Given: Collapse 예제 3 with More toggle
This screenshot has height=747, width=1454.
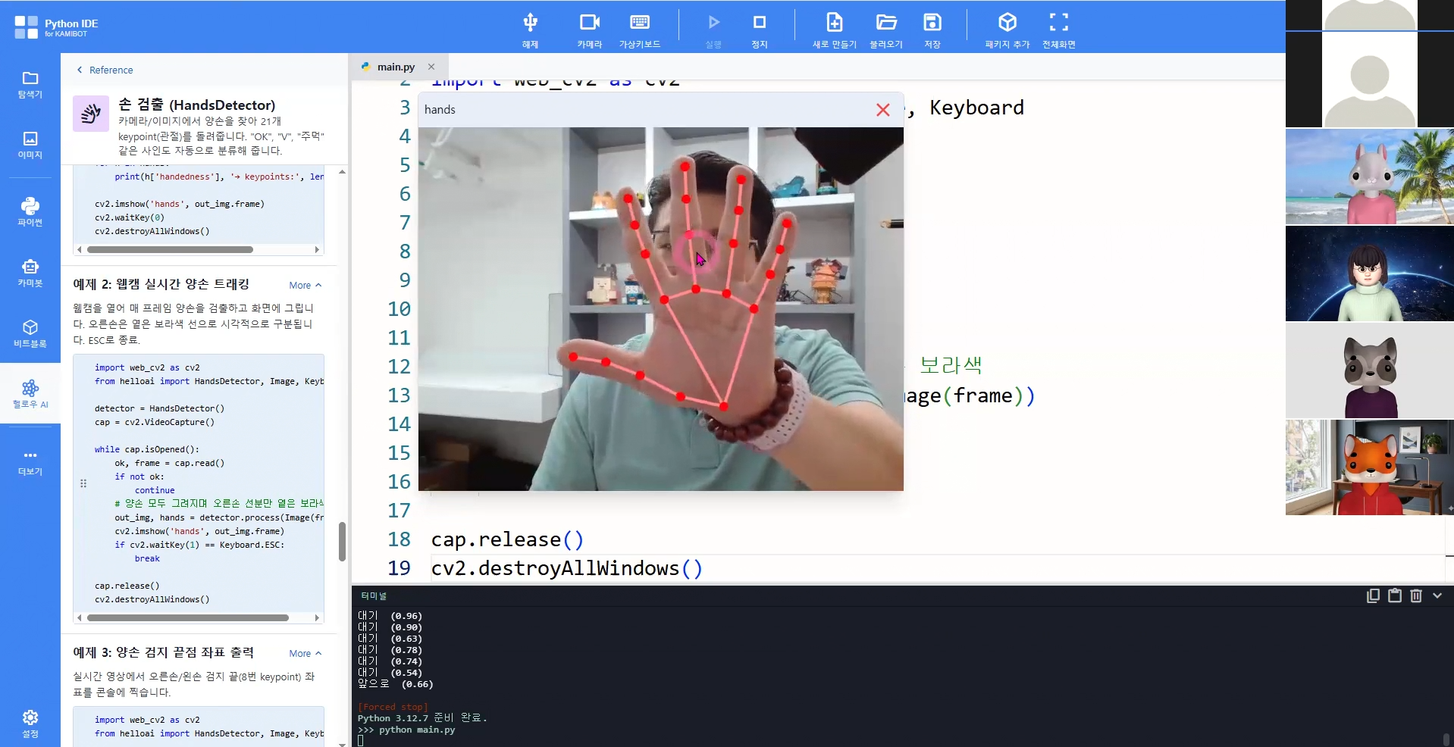Looking at the screenshot, I should click(306, 654).
